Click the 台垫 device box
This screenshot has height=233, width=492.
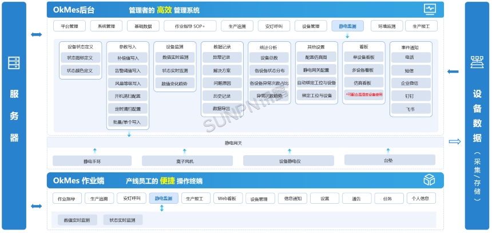click(x=390, y=160)
